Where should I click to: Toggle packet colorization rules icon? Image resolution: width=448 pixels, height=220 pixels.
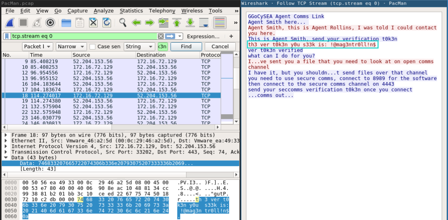coord(220,22)
